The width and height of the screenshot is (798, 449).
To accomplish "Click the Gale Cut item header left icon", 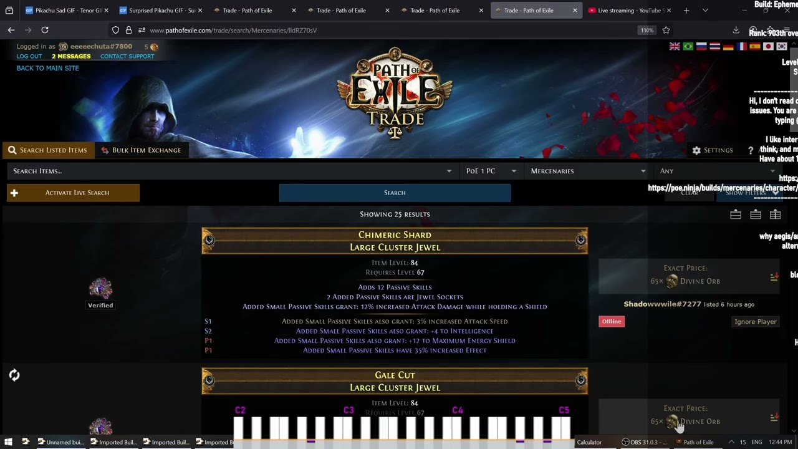I will 209,380.
